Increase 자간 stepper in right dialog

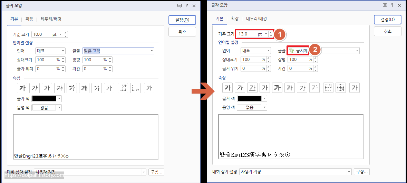[316, 67]
